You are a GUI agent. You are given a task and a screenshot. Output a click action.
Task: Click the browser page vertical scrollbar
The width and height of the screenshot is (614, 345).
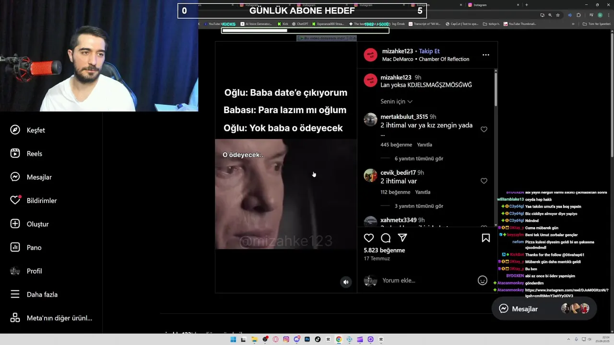(611, 96)
